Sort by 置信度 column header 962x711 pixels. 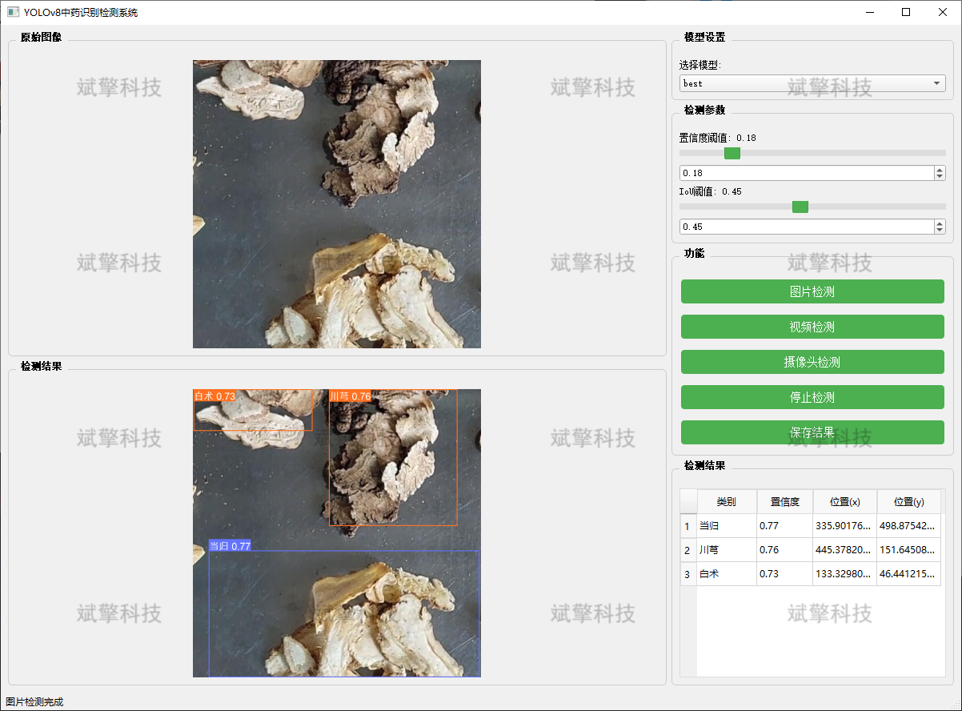[x=785, y=502]
